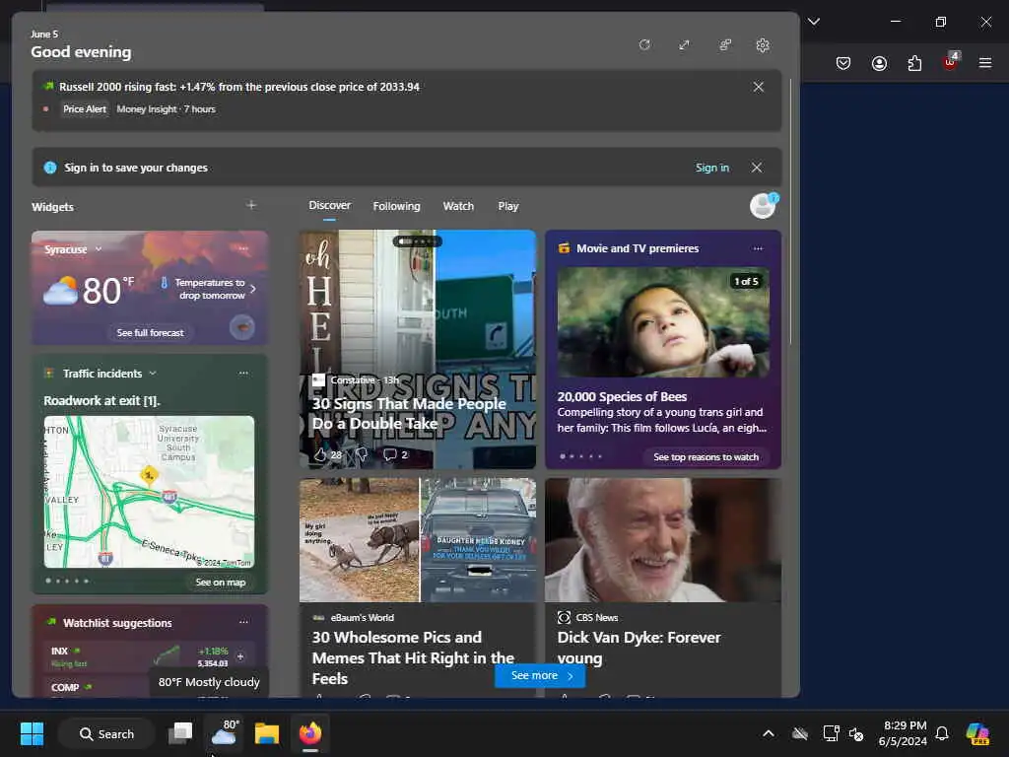The height and width of the screenshot is (757, 1009).
Task: Open the notification bell in tray
Action: pos(942,733)
